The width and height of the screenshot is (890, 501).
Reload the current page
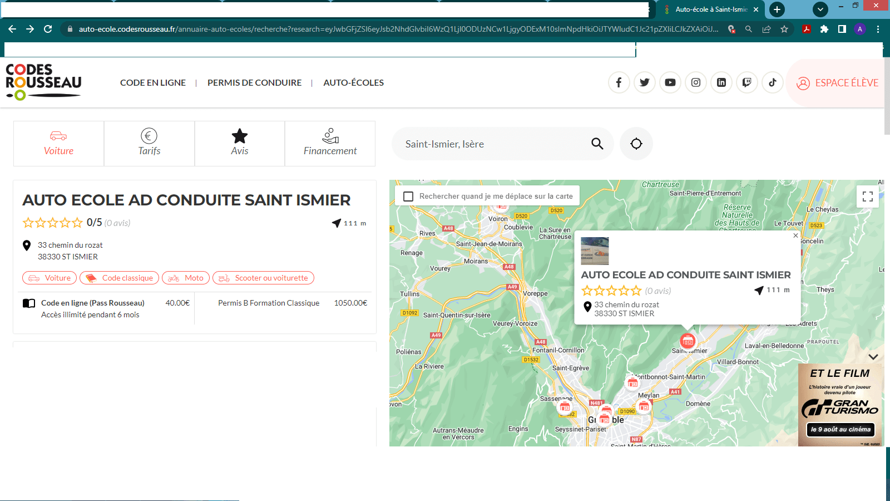[x=48, y=29]
